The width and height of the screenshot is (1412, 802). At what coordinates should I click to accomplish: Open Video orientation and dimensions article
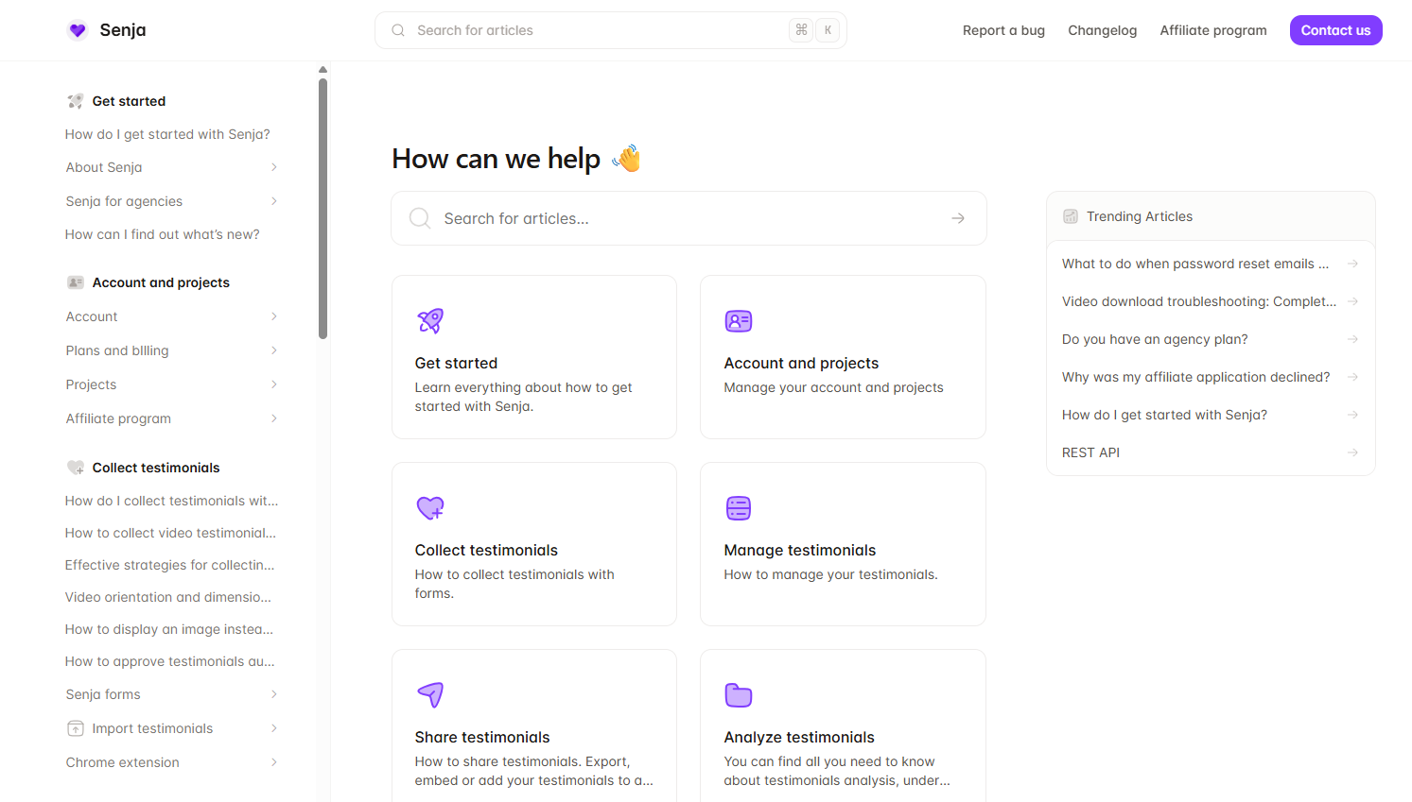pos(167,597)
